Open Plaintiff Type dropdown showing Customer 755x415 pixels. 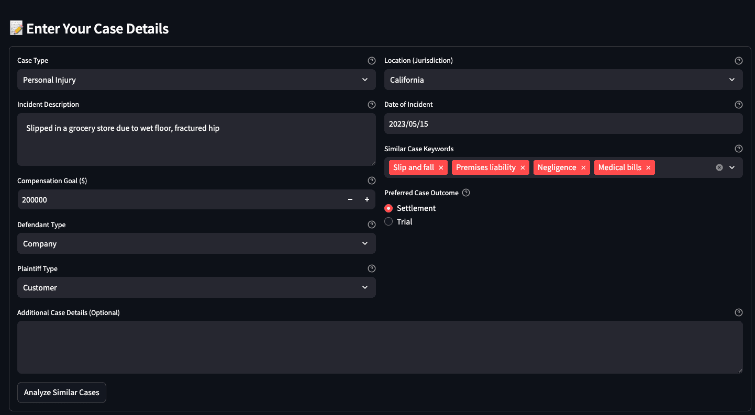[x=196, y=287]
